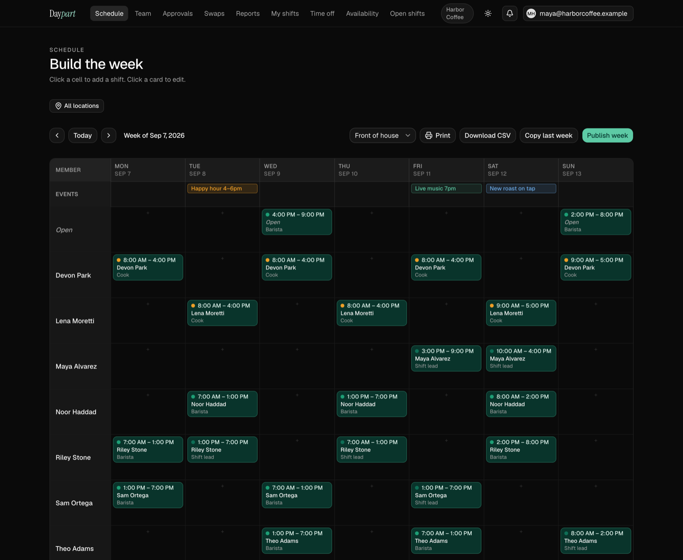683x560 pixels.
Task: Open the Front of house dropdown
Action: (x=382, y=136)
